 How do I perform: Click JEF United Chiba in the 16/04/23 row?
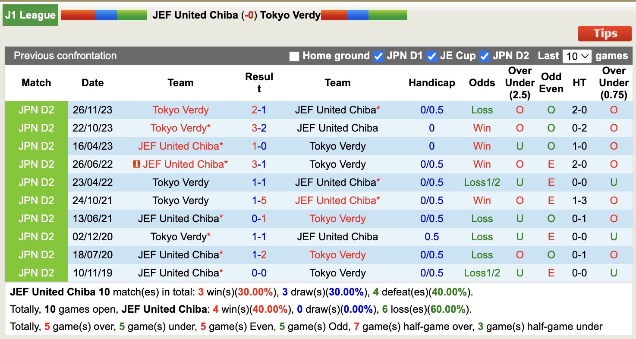[180, 146]
